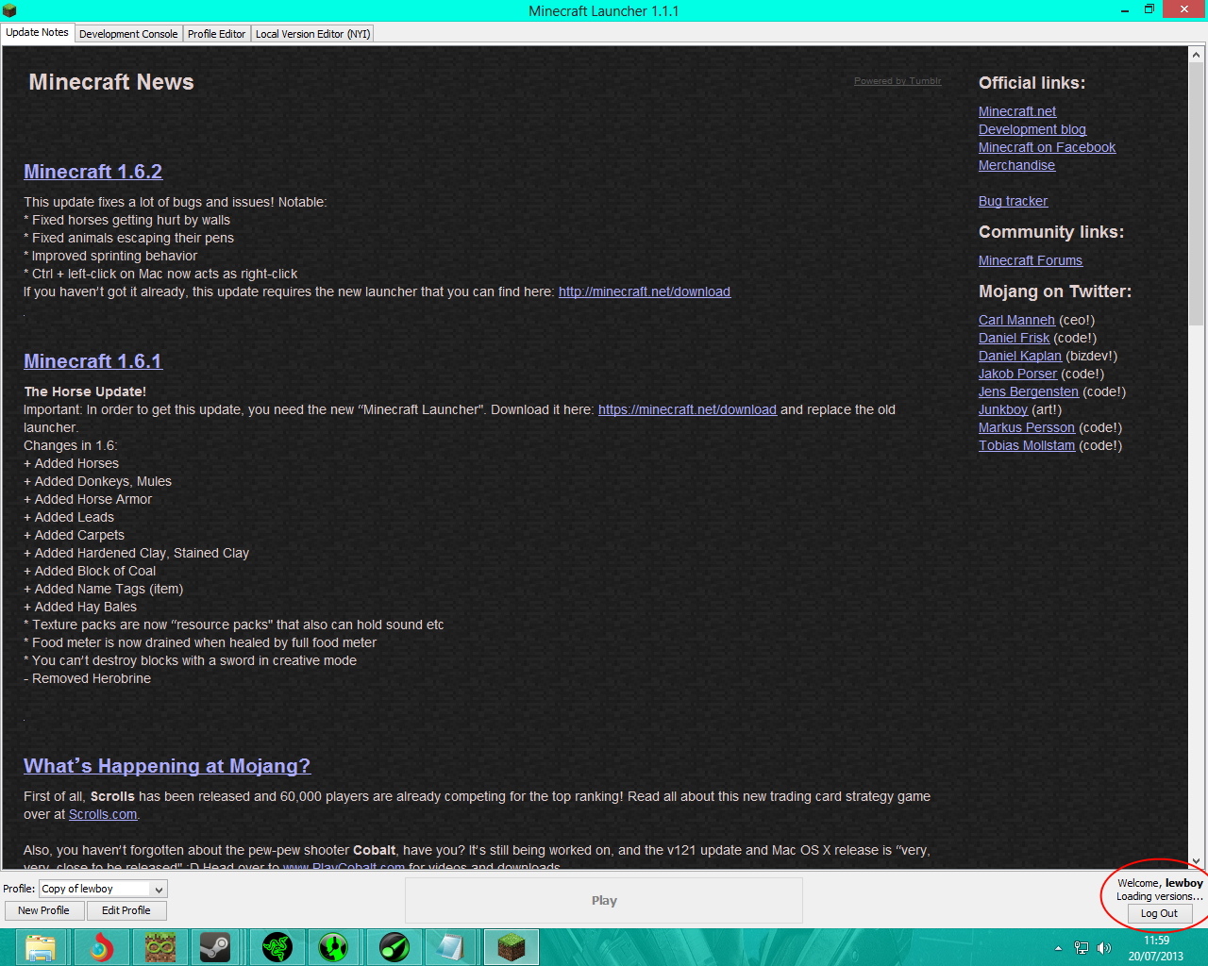Click the "Community links:" heading

coord(1051,232)
